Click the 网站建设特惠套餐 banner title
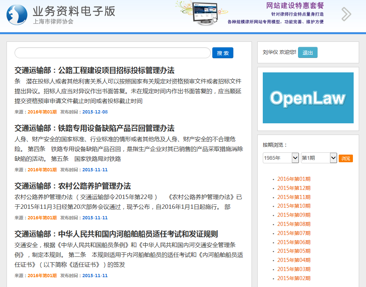The height and width of the screenshot is (287, 366). 295,5
